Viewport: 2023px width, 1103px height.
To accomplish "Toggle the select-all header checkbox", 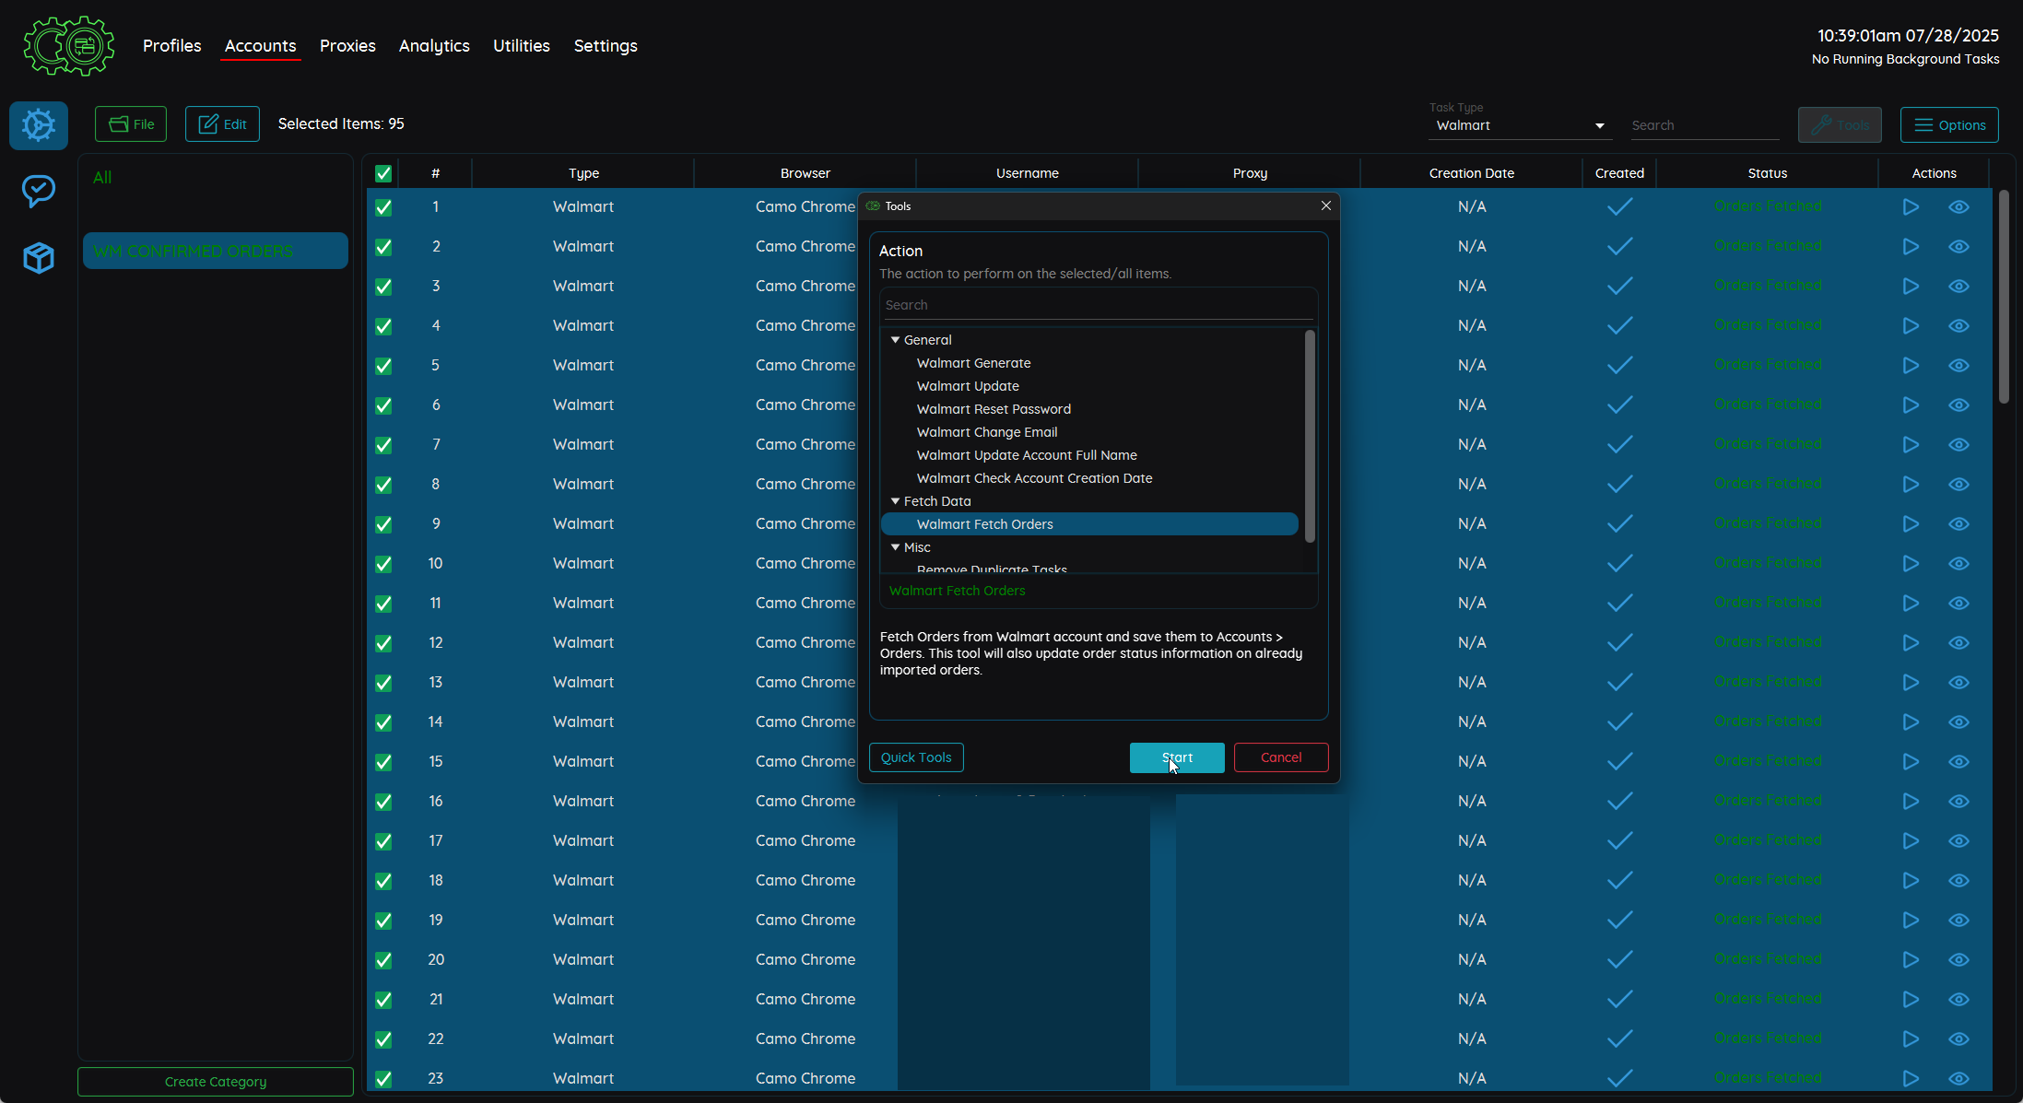I will (383, 173).
